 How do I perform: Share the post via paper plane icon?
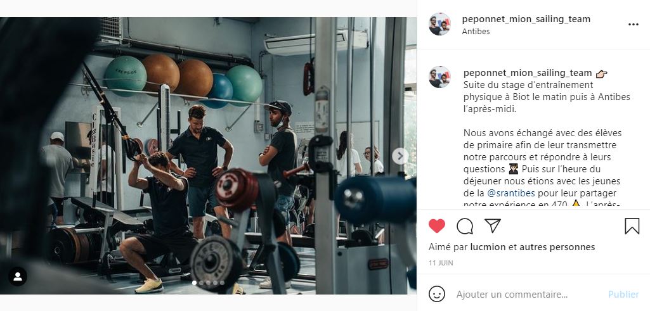493,225
